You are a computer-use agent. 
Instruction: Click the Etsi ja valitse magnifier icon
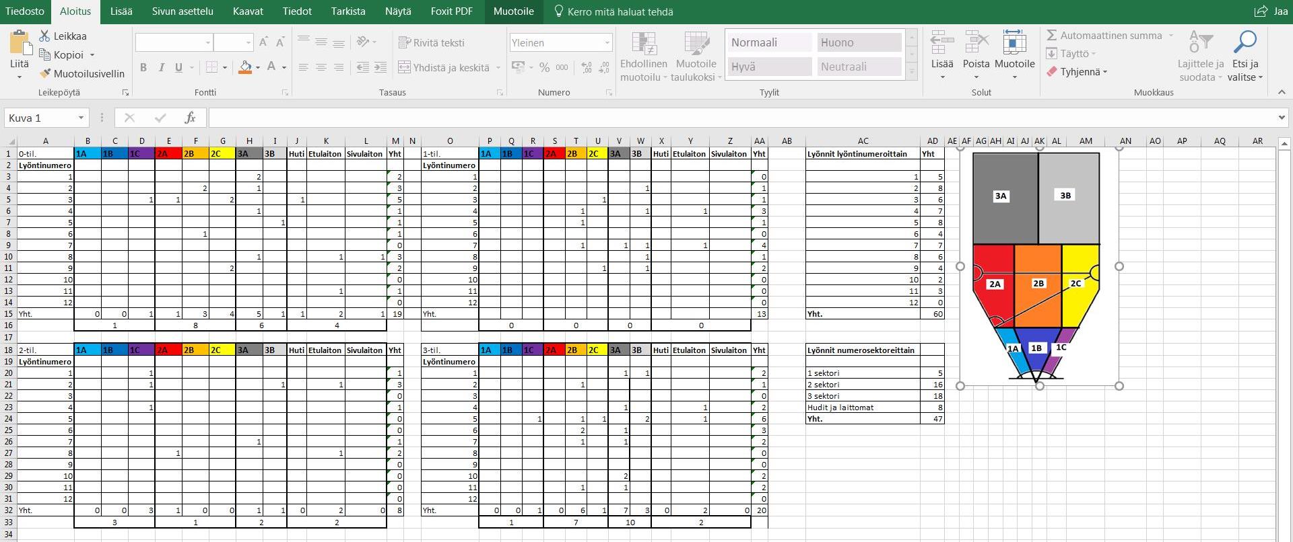click(x=1245, y=44)
